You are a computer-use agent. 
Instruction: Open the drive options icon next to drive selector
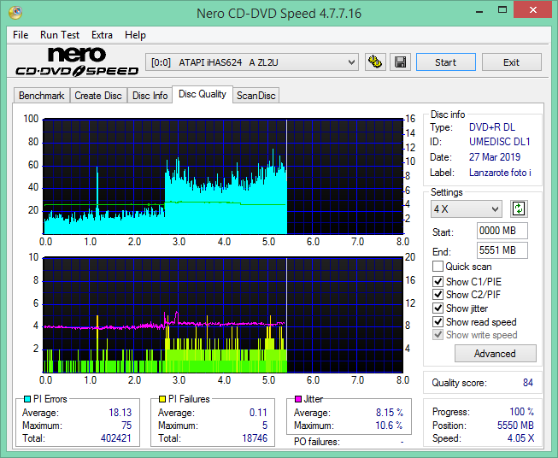pos(375,62)
